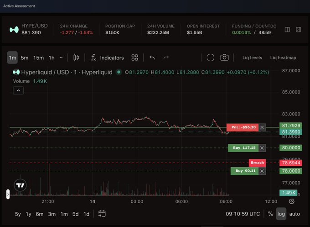The image size is (310, 227).
Task: Click the OPEN INTEREST $1.65B stat
Action: pyautogui.click(x=203, y=30)
